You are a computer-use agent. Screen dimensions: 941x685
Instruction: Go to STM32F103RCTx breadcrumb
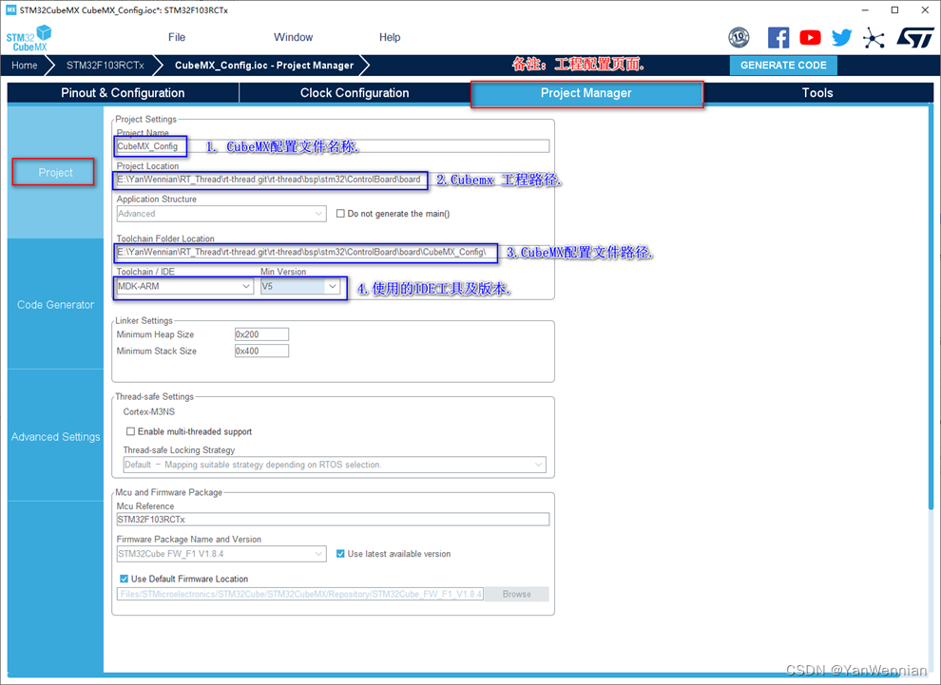[x=105, y=66]
